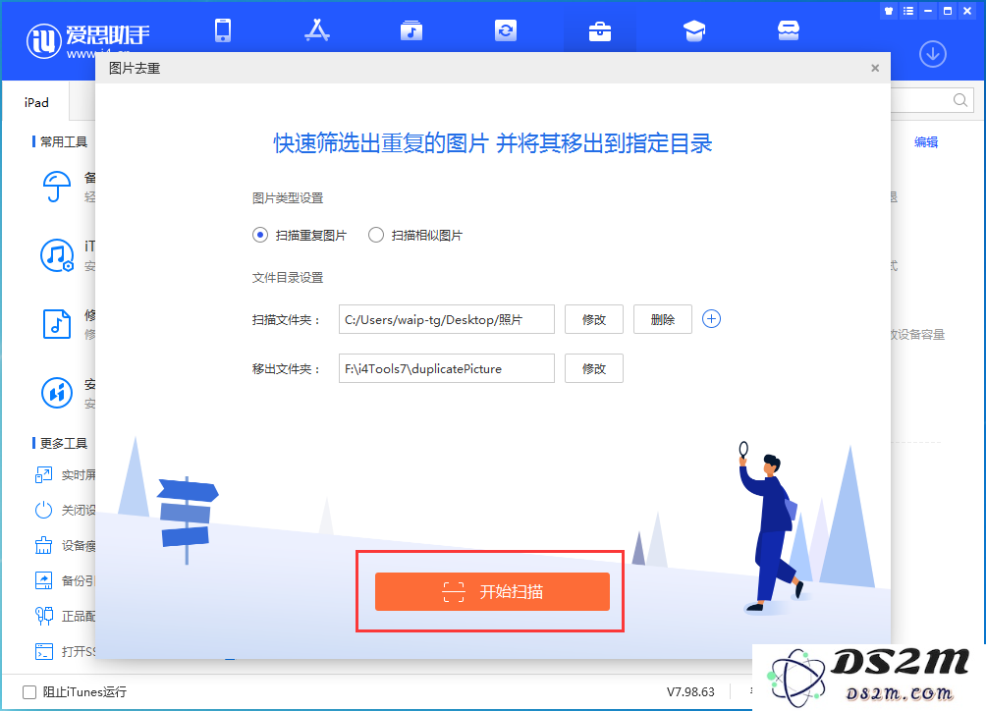986x711 pixels.
Task: Add another scan folder with plus icon
Action: (x=711, y=319)
